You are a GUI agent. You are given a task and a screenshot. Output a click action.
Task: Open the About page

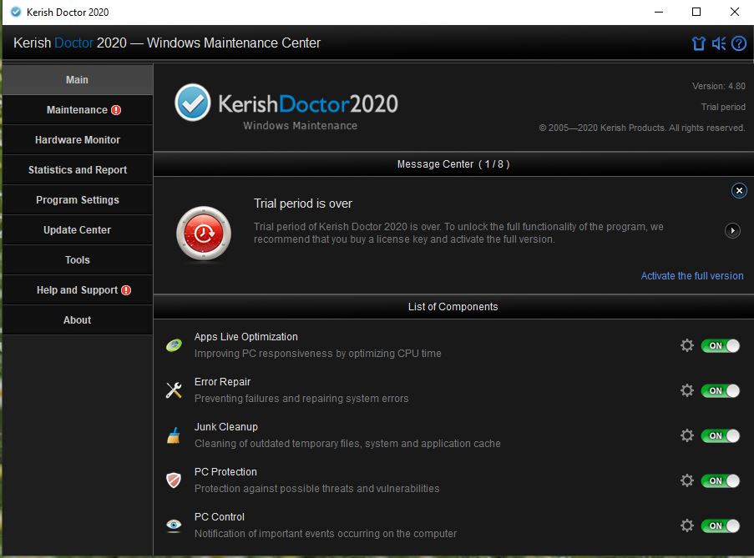coord(78,319)
